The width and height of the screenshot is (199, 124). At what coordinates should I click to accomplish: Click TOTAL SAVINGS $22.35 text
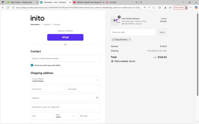pos(124,61)
